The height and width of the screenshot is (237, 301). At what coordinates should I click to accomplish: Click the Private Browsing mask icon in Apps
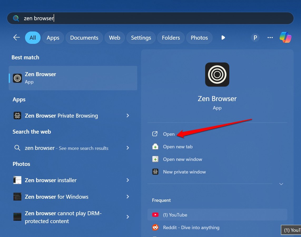click(17, 115)
